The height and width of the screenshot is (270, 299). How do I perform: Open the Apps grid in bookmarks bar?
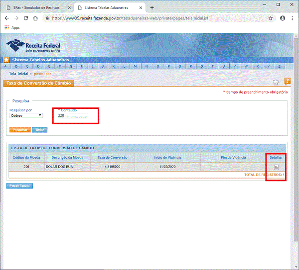(7, 27)
